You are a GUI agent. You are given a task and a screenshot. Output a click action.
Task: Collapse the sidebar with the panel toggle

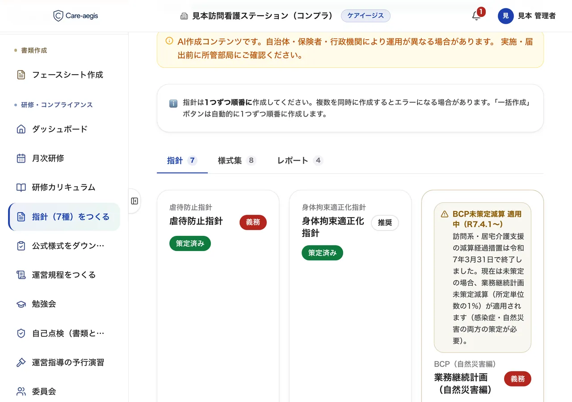pyautogui.click(x=135, y=201)
